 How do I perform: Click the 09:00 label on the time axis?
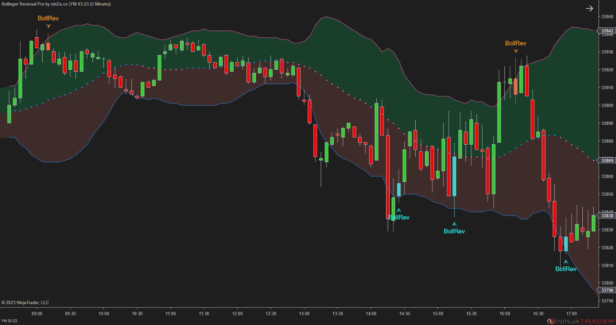pos(37,313)
